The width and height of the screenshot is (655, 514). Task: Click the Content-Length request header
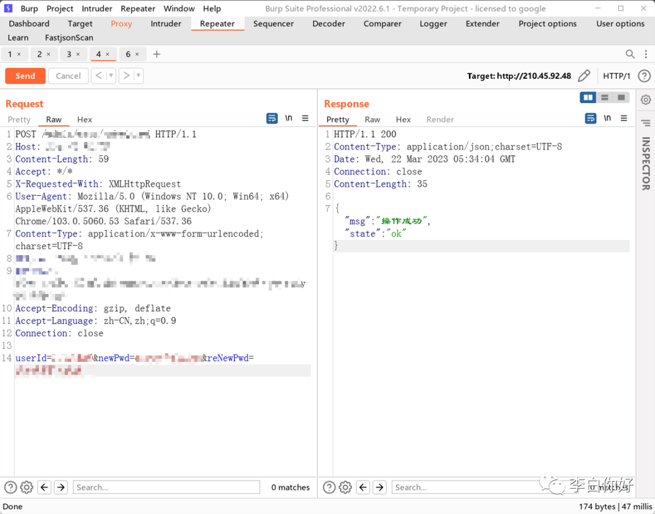[52, 159]
